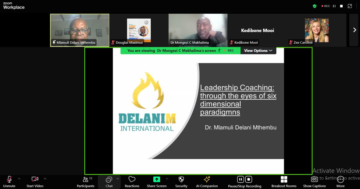Launch AI Companion sparkle icon

click(x=207, y=182)
